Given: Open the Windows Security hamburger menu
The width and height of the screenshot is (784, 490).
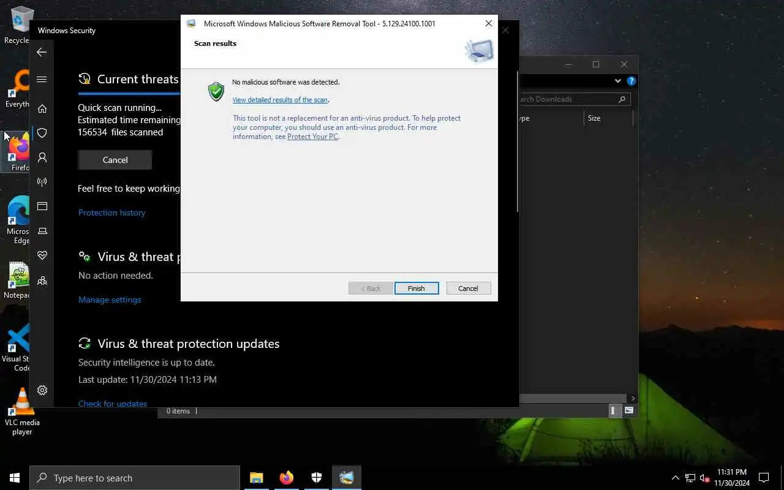Looking at the screenshot, I should coord(42,79).
